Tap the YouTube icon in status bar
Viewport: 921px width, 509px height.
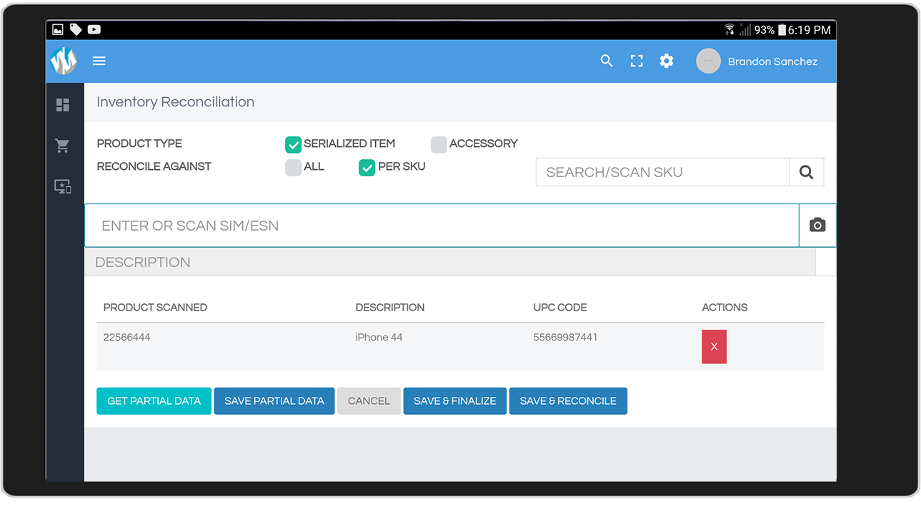[94, 30]
